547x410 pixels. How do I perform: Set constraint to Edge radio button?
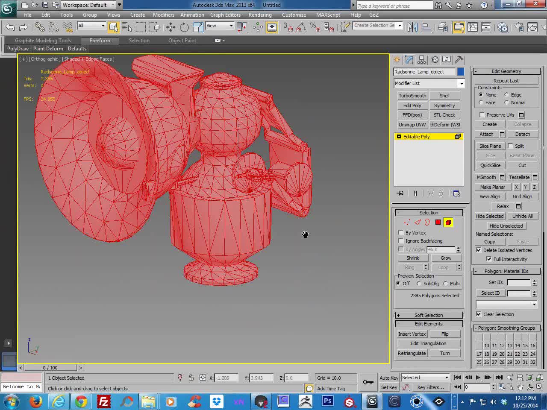click(x=506, y=95)
